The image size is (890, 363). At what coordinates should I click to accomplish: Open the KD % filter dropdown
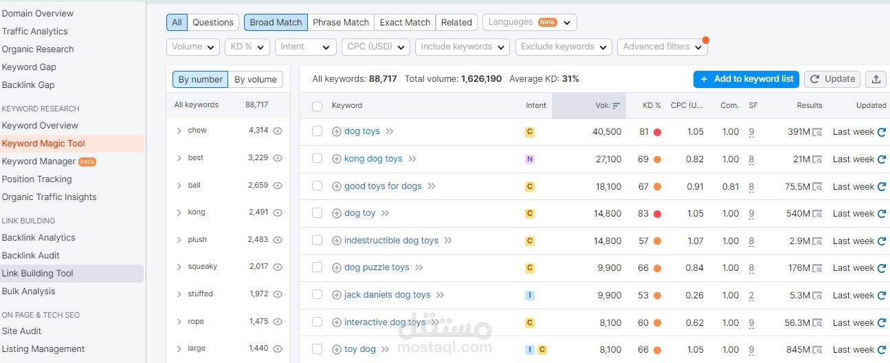click(x=247, y=47)
